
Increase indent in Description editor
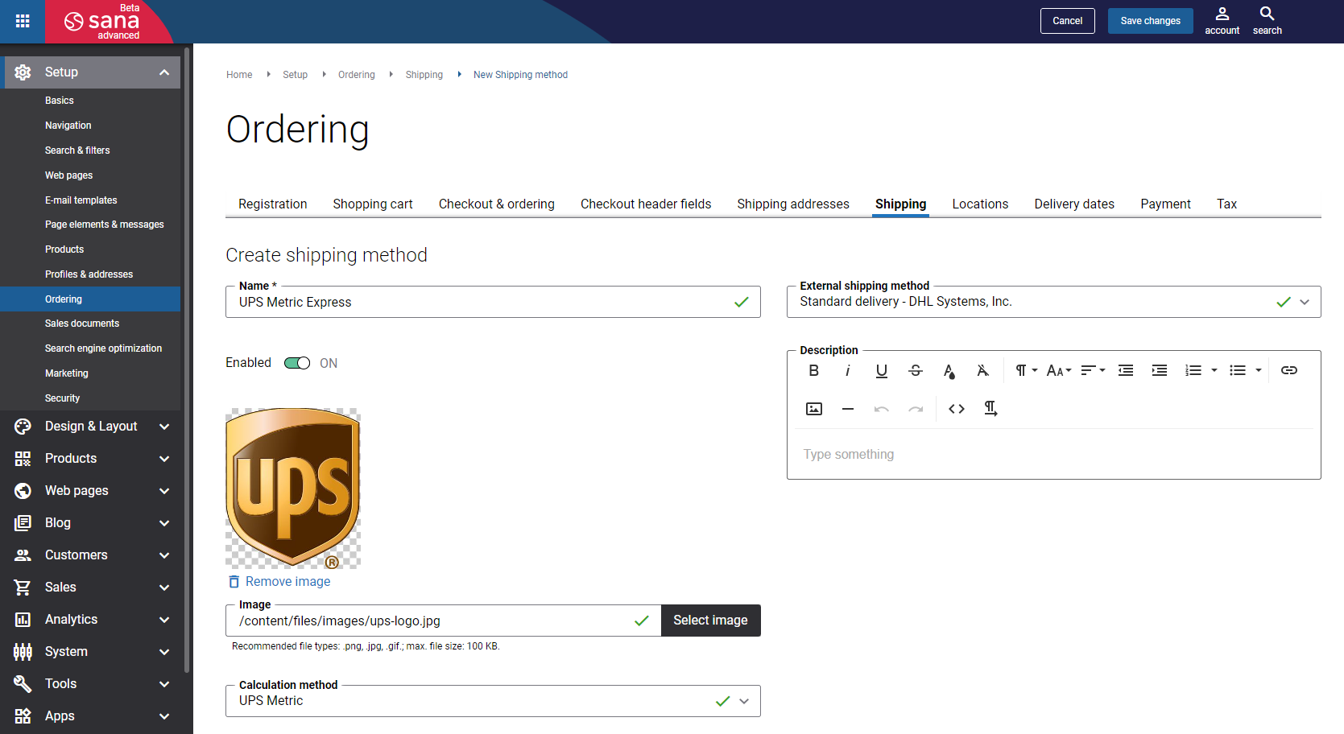[1160, 370]
